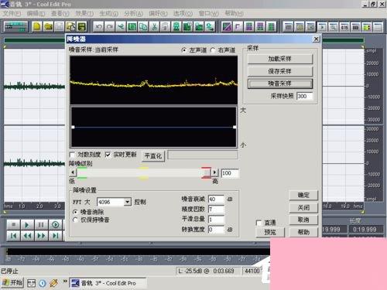Confirm with the 确定 OK button

(x=303, y=195)
